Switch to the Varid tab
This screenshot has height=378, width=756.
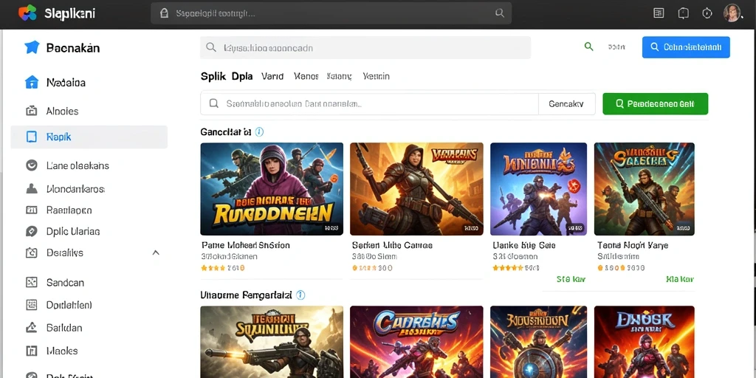pos(272,76)
